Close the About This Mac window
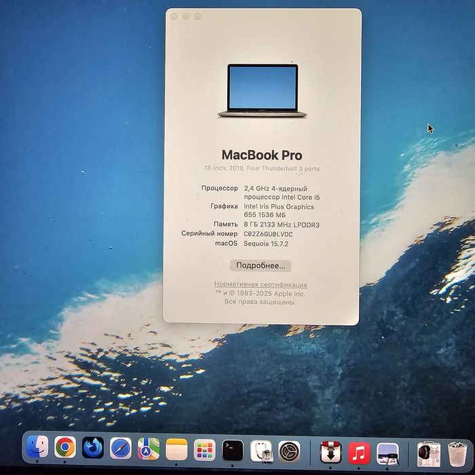Image resolution: width=475 pixels, height=475 pixels. click(174, 16)
